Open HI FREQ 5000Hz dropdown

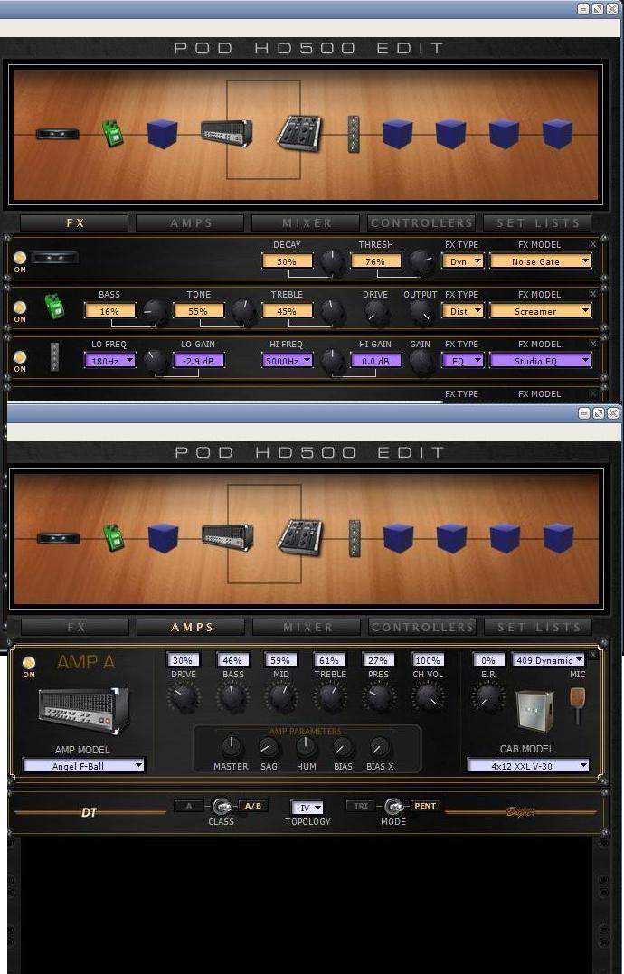pyautogui.click(x=287, y=360)
